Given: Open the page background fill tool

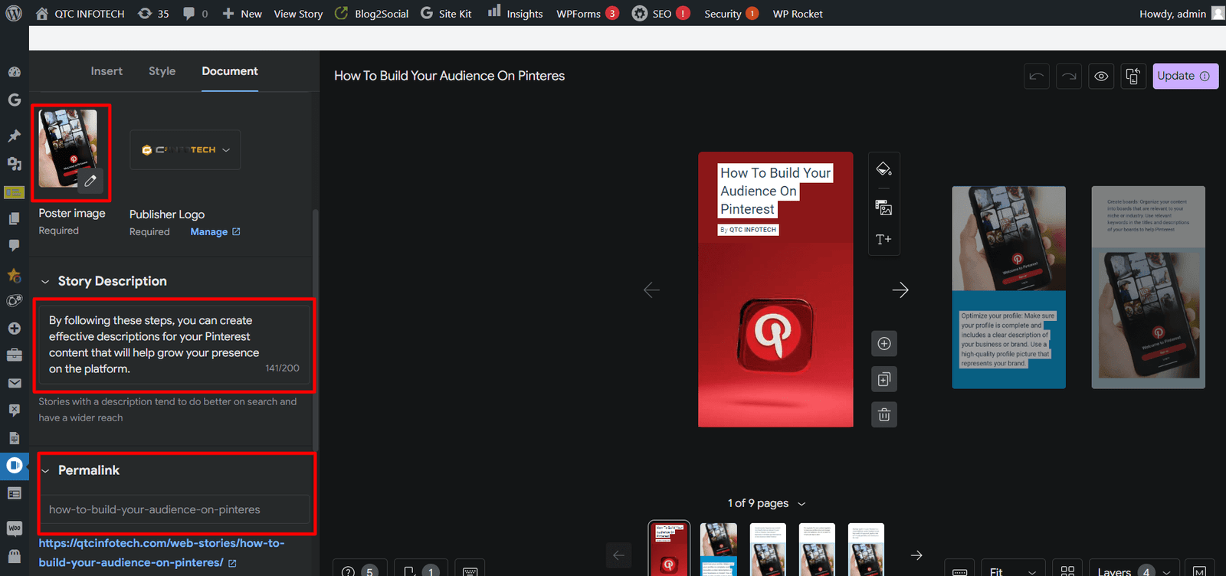Looking at the screenshot, I should coord(883,169).
